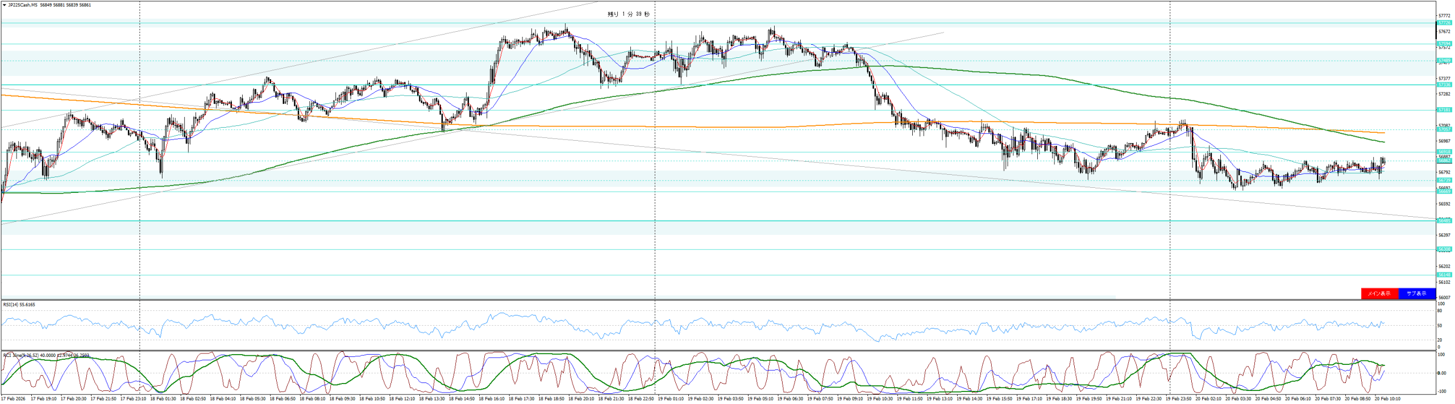
Task: Click the 57489 price level tag
Action: [1444, 60]
